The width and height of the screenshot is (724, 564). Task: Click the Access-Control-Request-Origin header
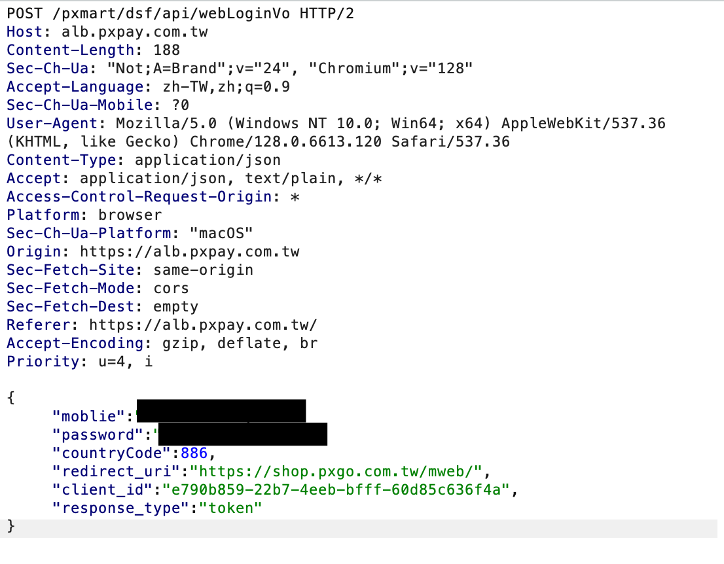point(153,197)
